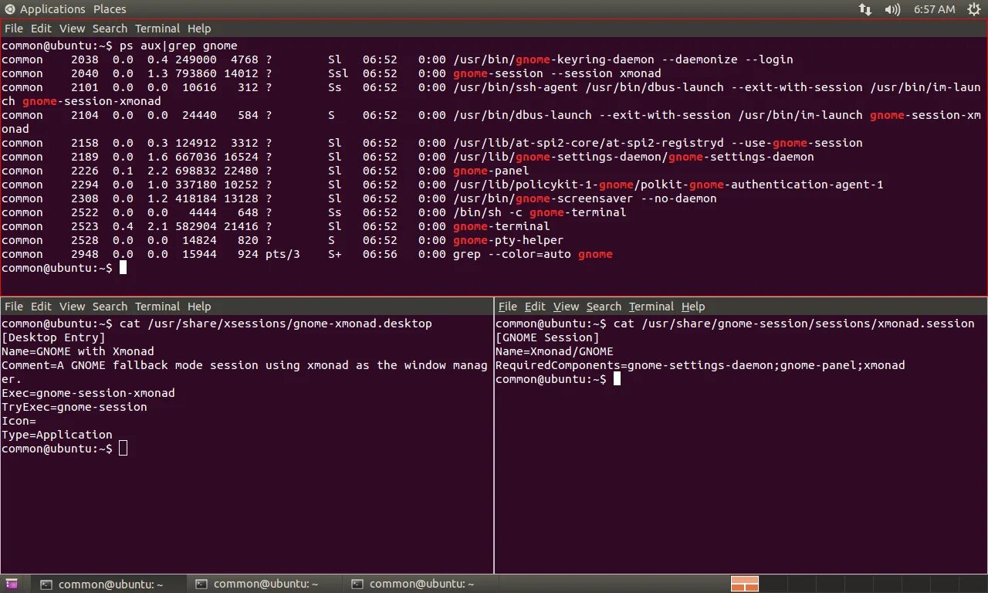
Task: Click the 'gnome-session --session xmonad' row
Action: (331, 73)
